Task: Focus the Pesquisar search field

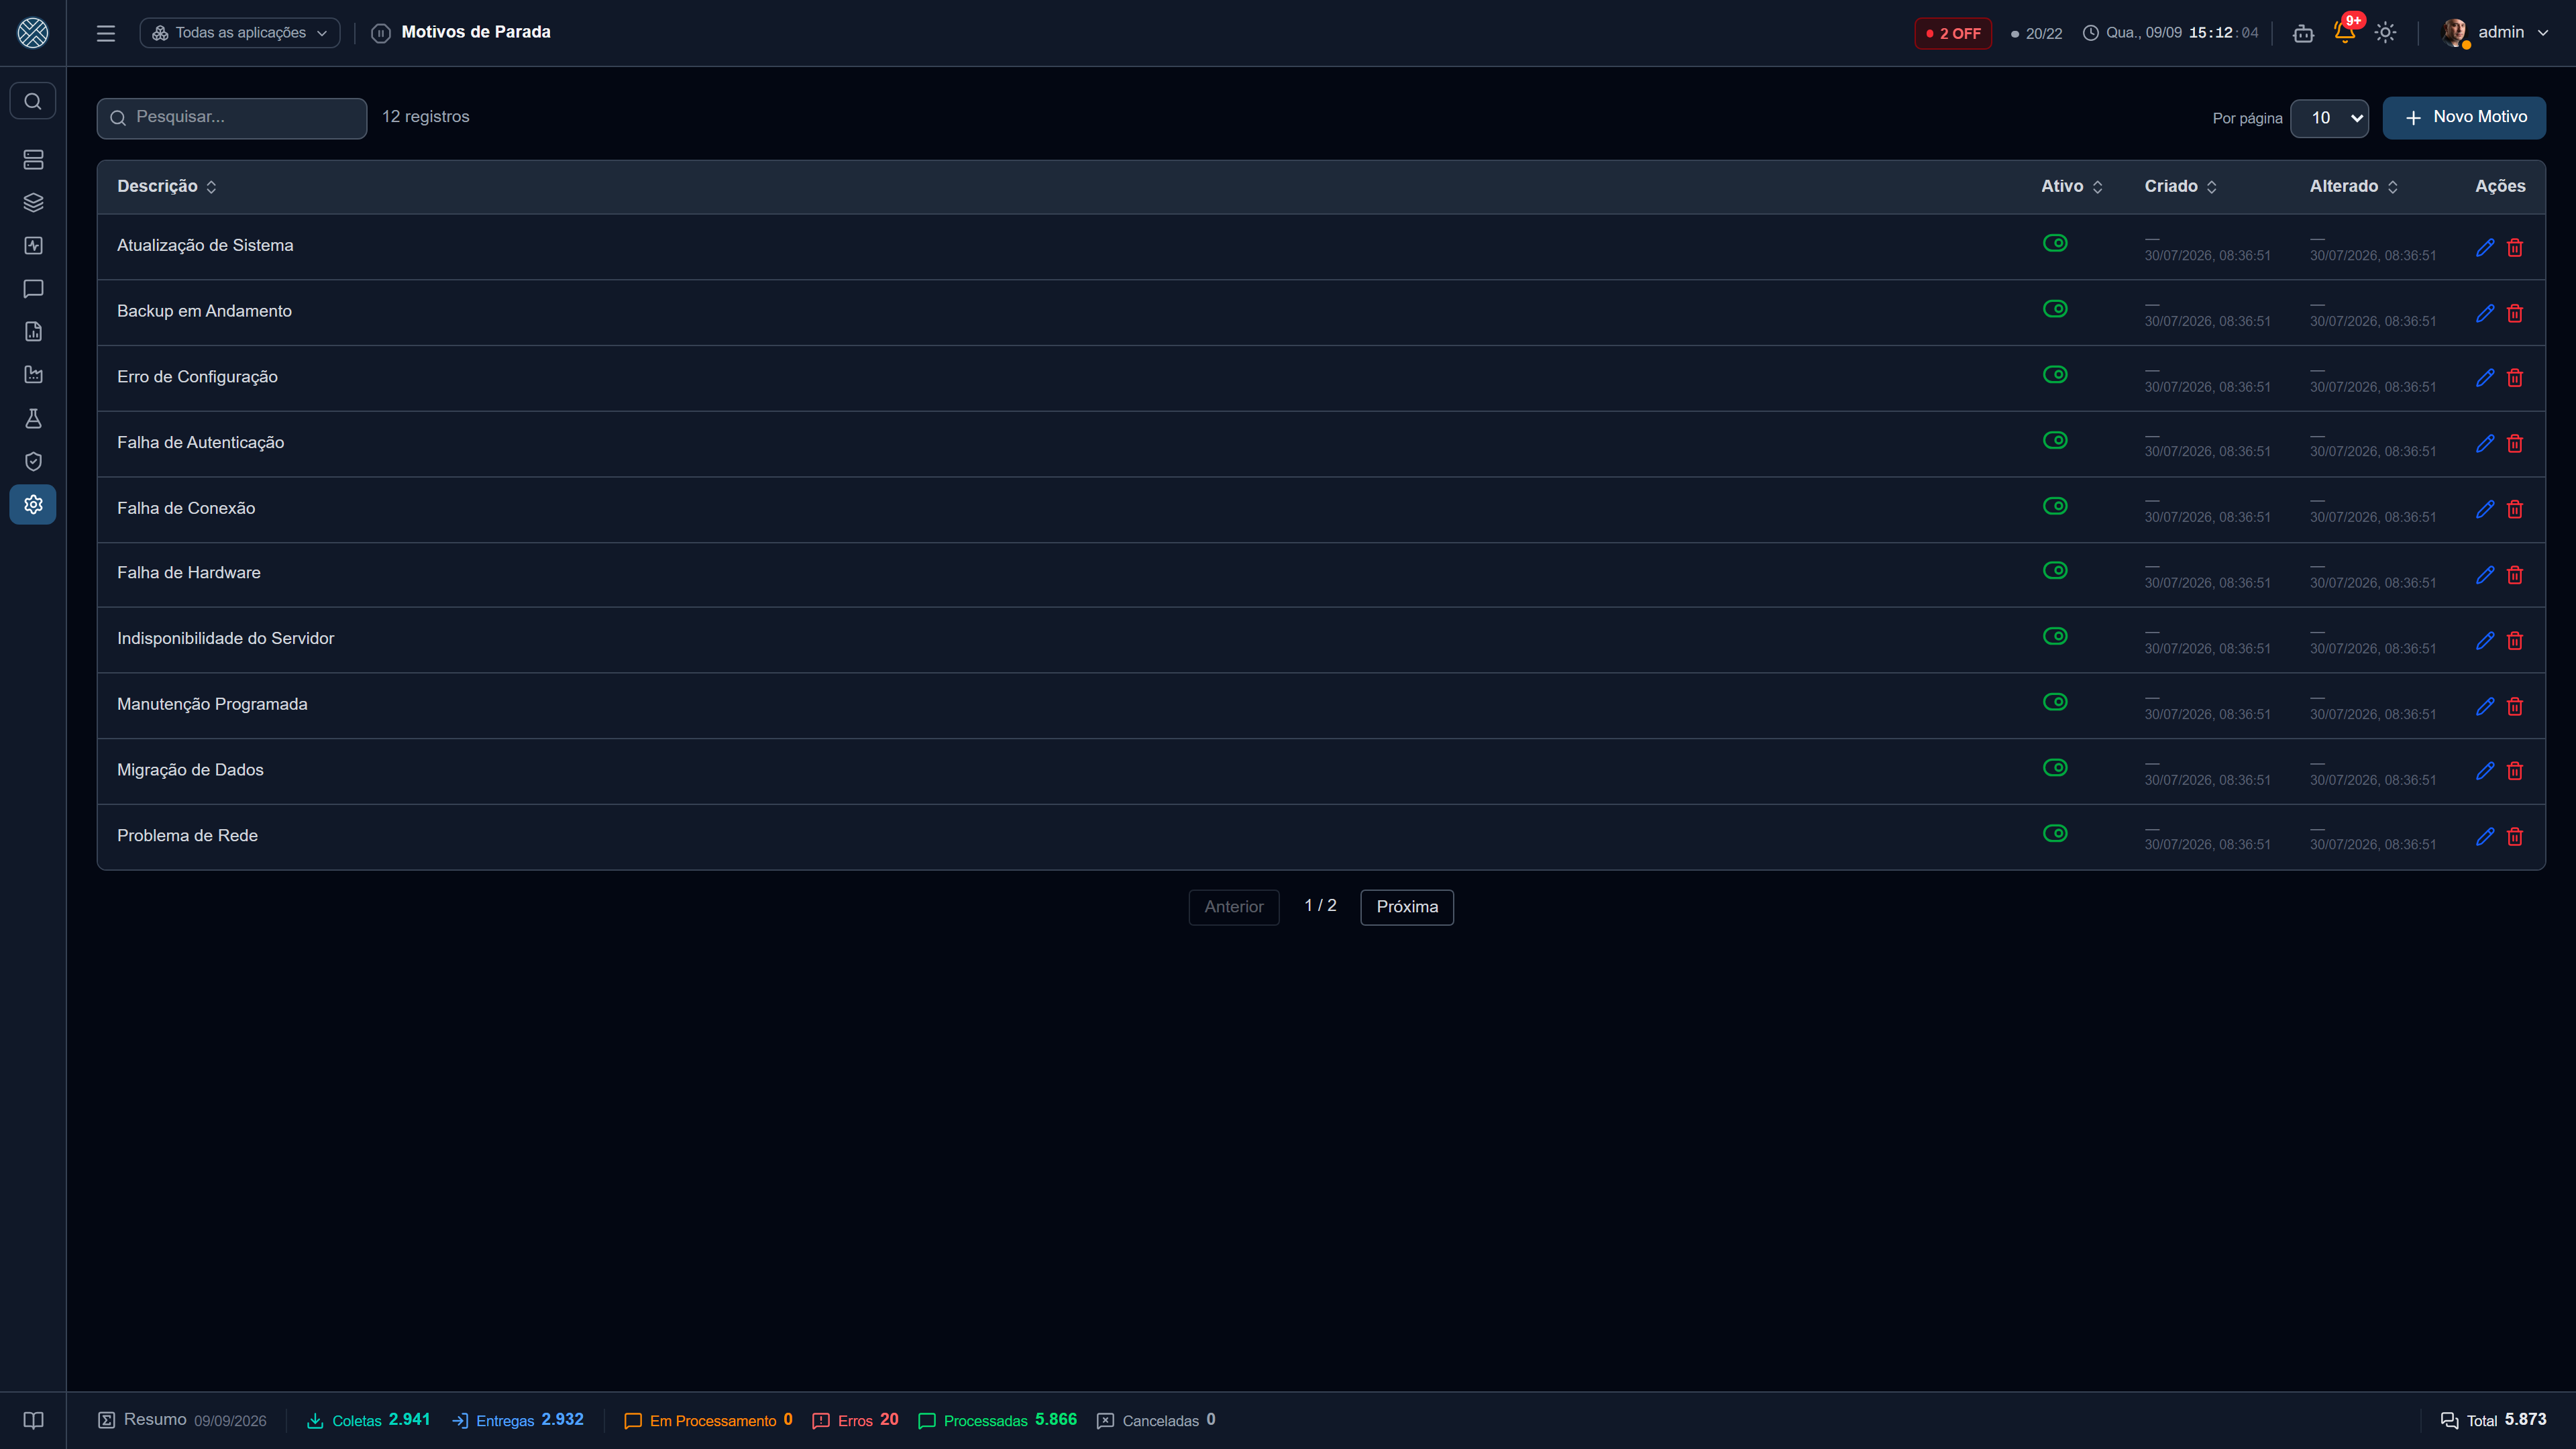Action: click(x=232, y=118)
